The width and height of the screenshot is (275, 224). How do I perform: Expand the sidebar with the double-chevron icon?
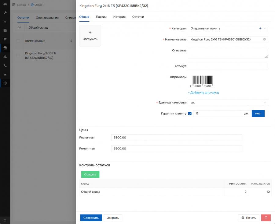point(5,220)
